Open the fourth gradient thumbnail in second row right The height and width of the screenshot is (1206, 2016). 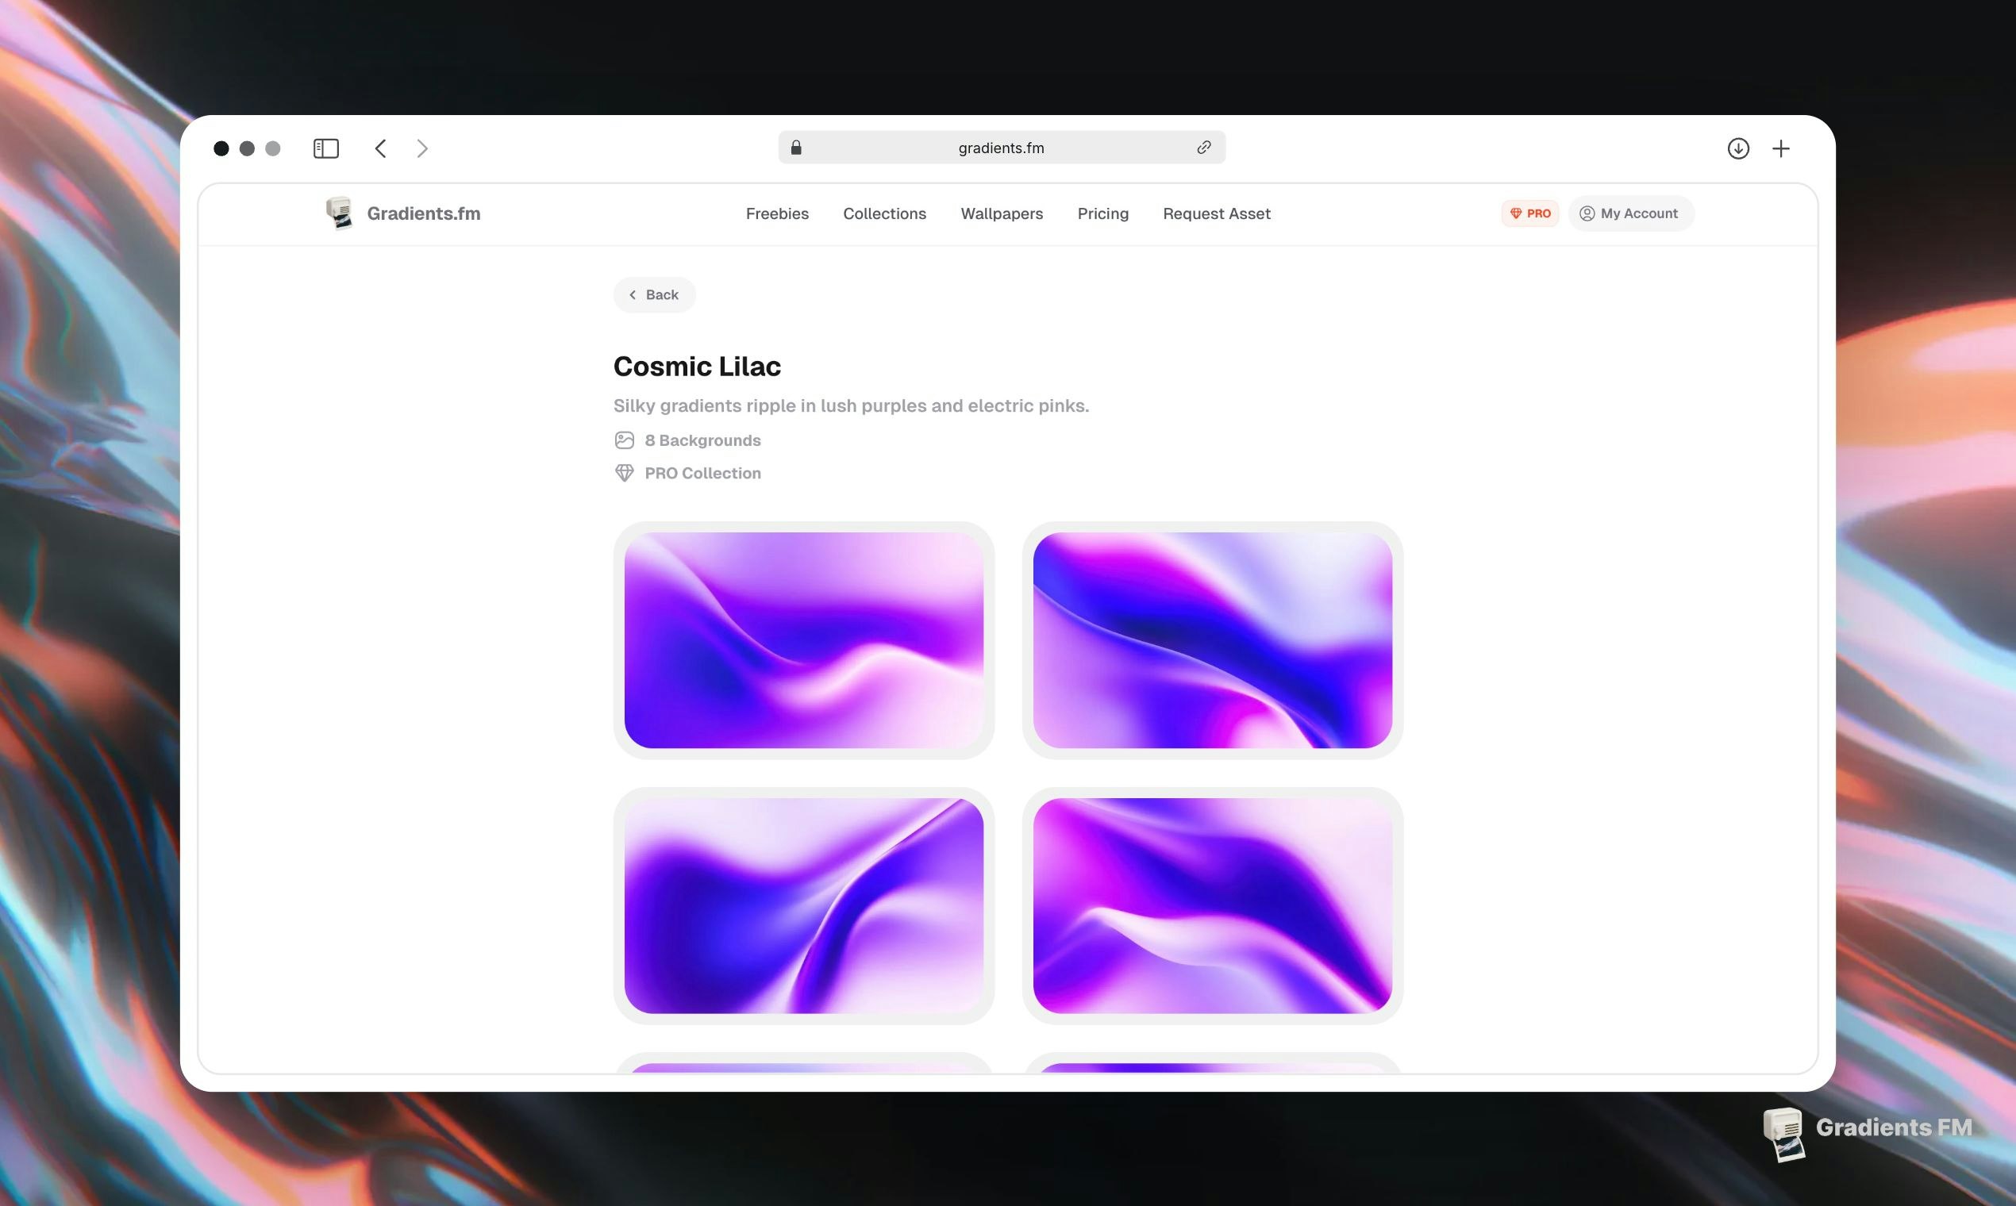tap(1212, 905)
